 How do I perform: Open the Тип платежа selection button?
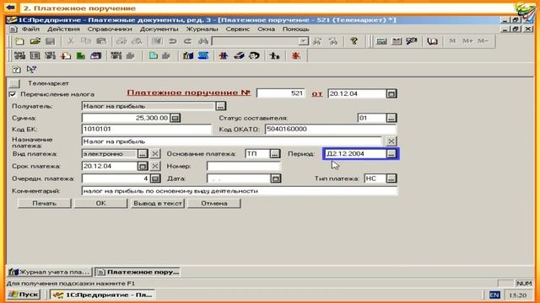click(x=391, y=178)
